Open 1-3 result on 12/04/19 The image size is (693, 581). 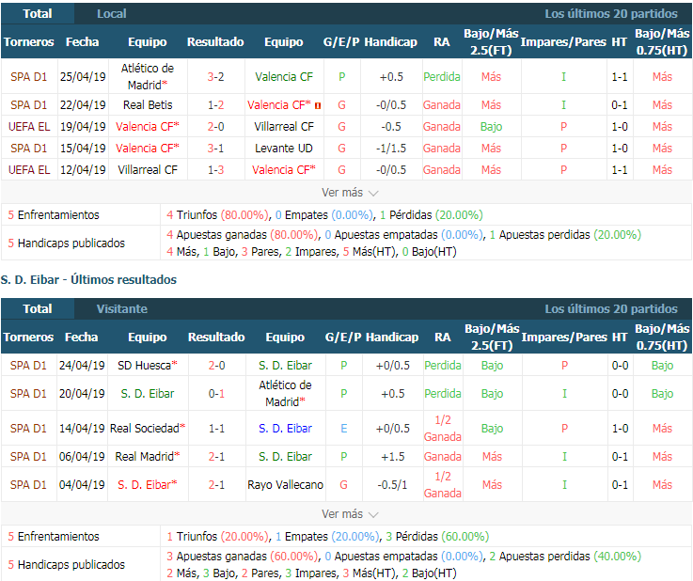click(x=215, y=170)
